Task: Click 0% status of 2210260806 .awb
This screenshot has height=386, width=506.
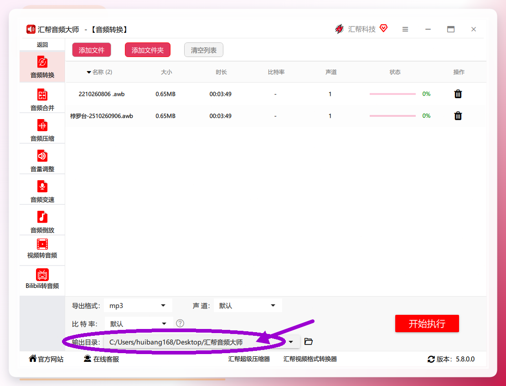Action: tap(426, 94)
